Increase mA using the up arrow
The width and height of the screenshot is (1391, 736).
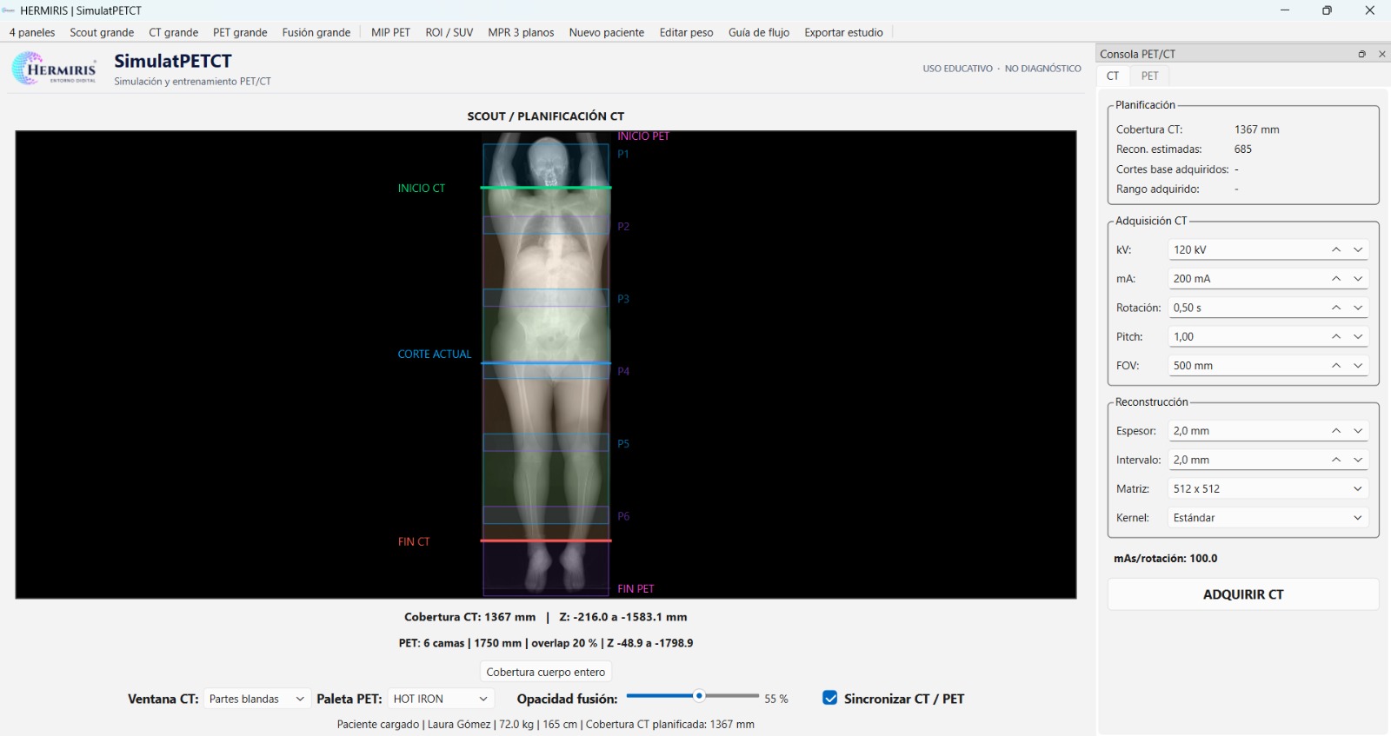pos(1336,279)
